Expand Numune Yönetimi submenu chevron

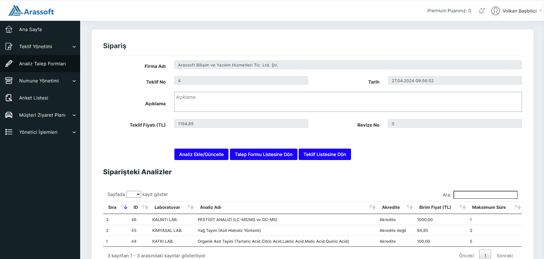pyautogui.click(x=74, y=81)
